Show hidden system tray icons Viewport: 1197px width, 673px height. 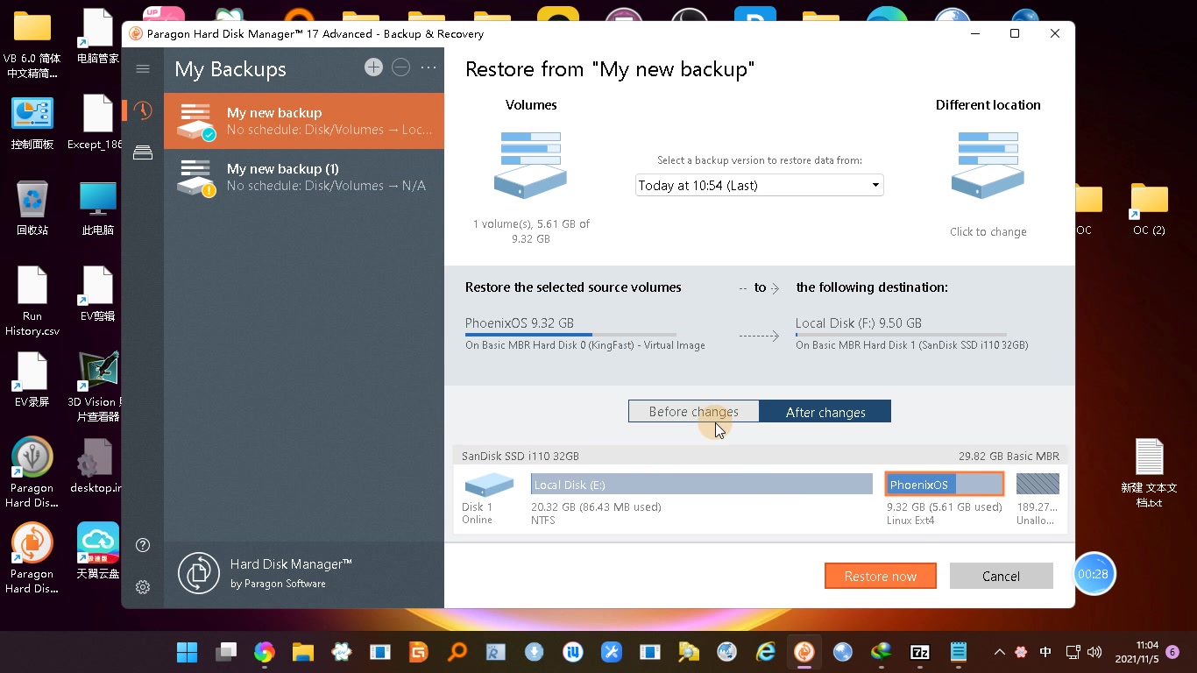coord(999,652)
